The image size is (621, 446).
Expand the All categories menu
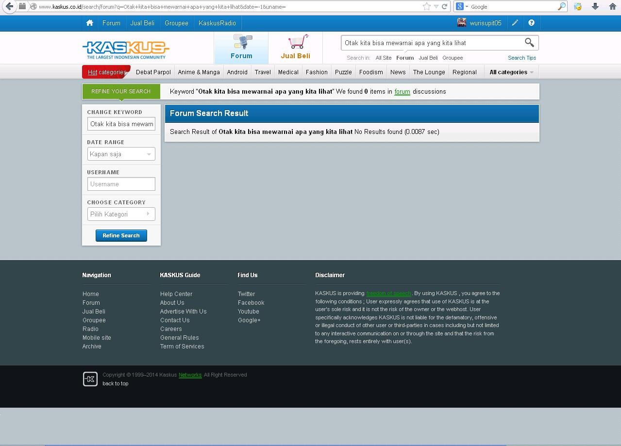511,72
